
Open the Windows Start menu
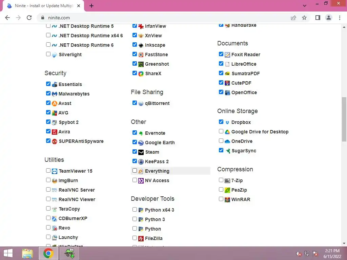8,253
